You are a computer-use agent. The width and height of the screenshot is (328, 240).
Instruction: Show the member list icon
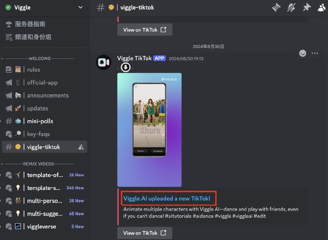[x=322, y=7]
